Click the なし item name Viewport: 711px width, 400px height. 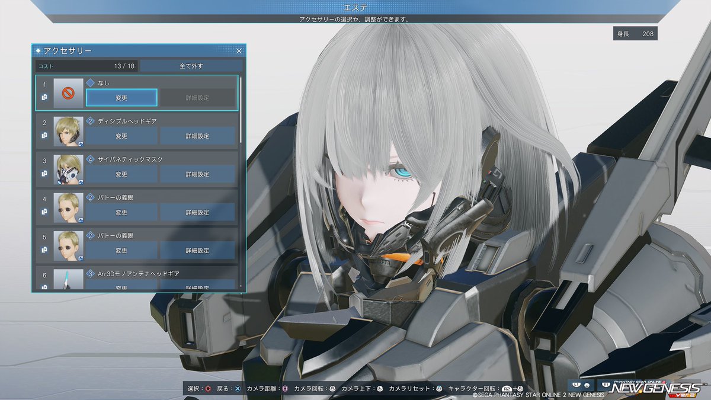coord(104,83)
